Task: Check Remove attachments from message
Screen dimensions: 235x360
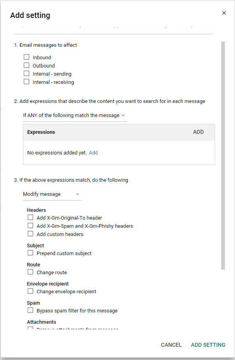Action: 30,329
